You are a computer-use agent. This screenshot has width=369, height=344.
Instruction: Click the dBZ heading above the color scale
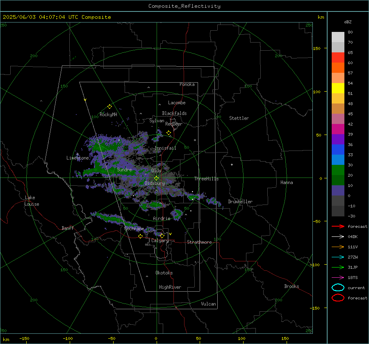pyautogui.click(x=348, y=22)
